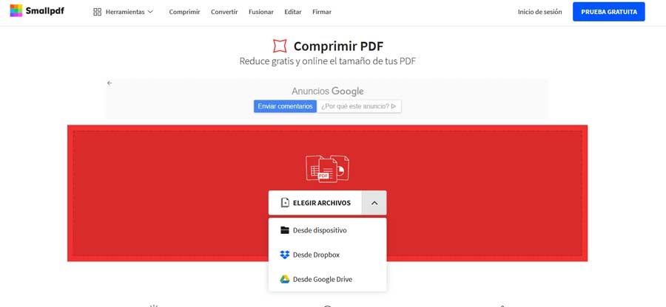Click the Dropbox logo icon
The width and height of the screenshot is (666, 307).
(285, 255)
